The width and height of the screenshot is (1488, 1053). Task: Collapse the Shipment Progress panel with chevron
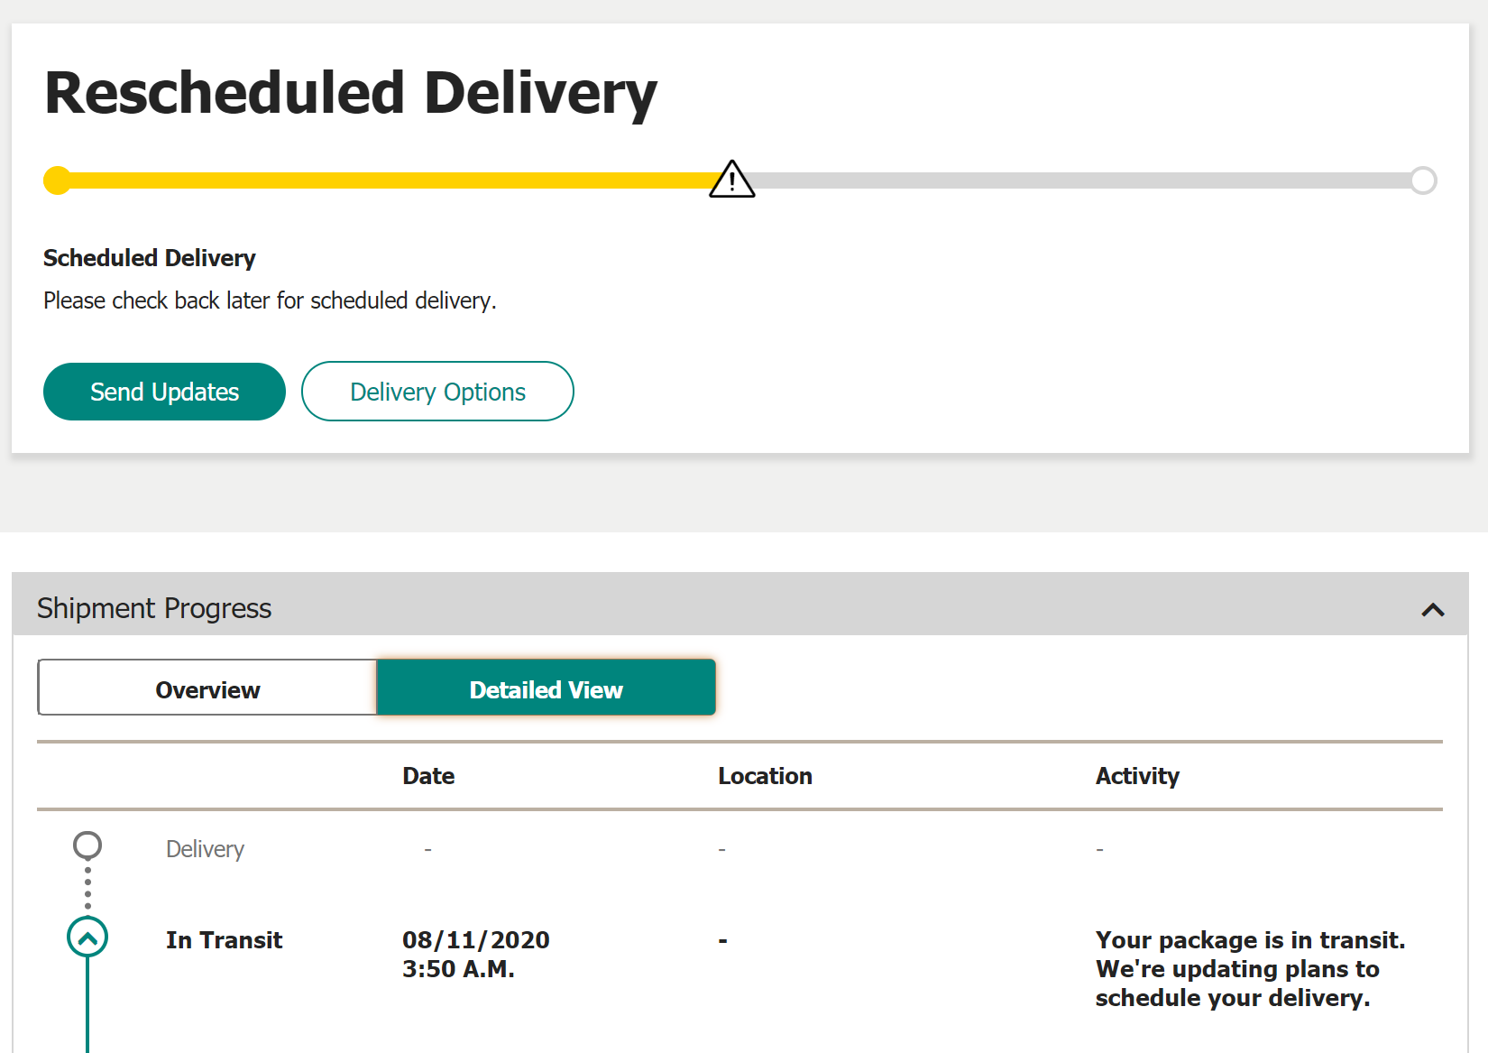coord(1433,610)
